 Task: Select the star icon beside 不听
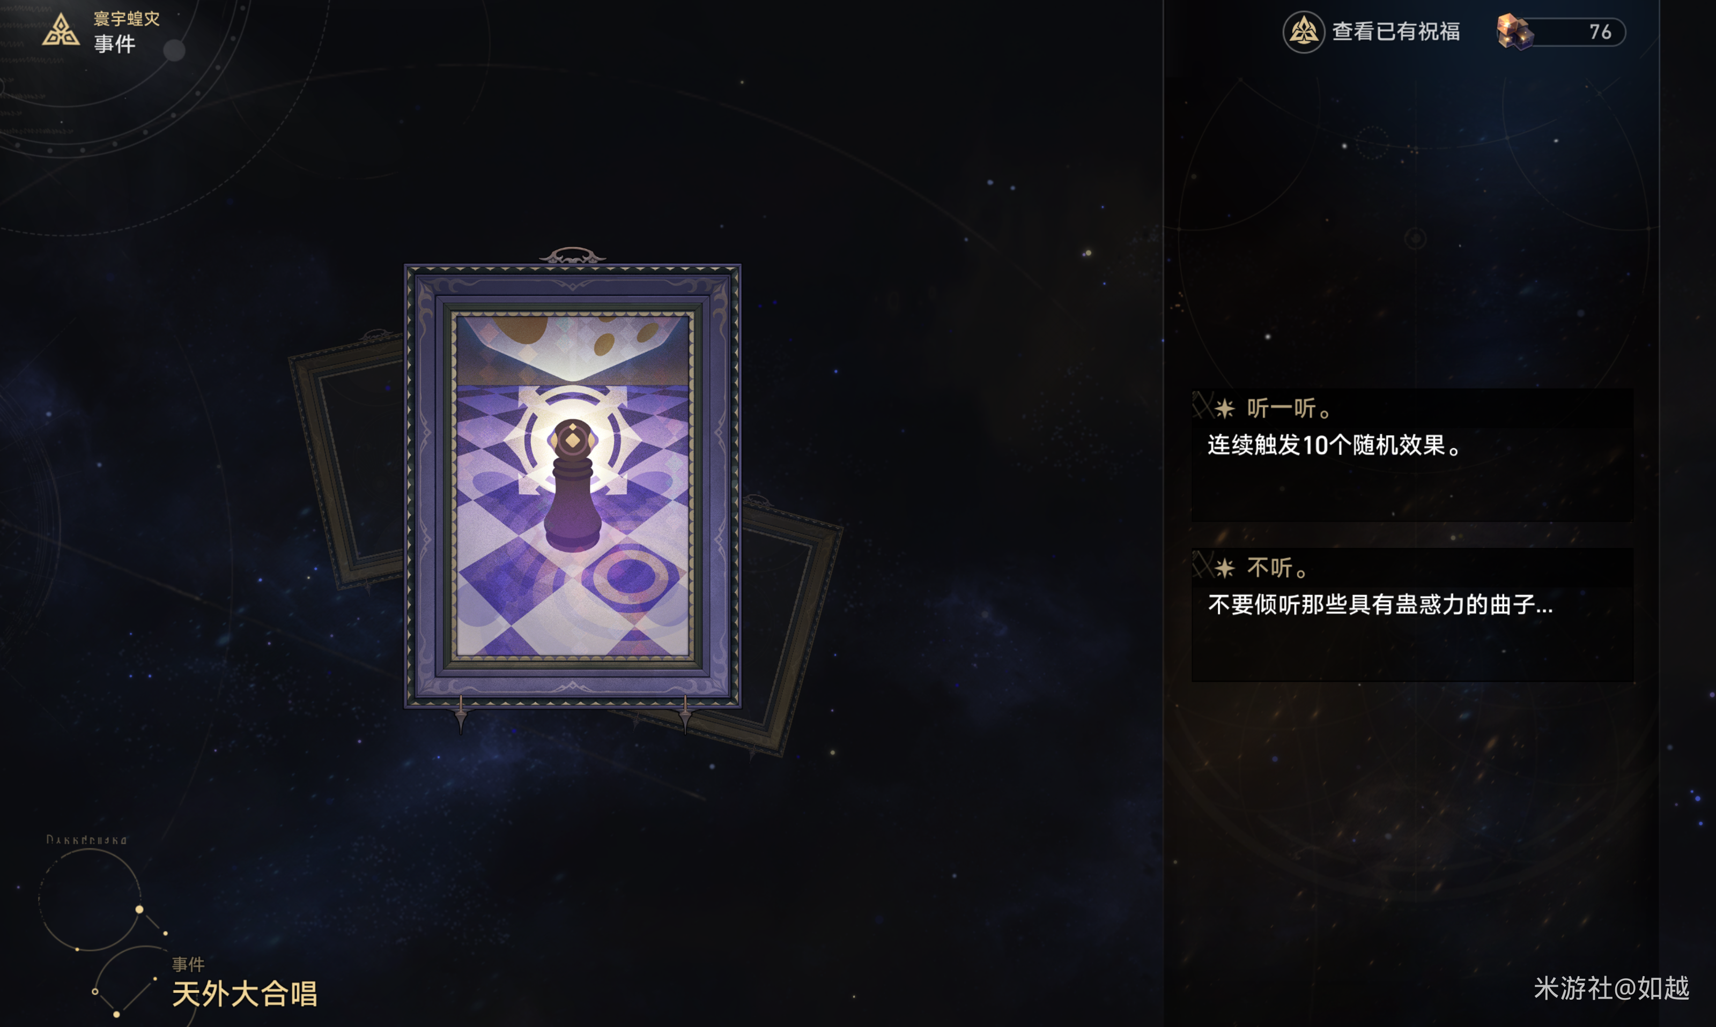(1225, 568)
